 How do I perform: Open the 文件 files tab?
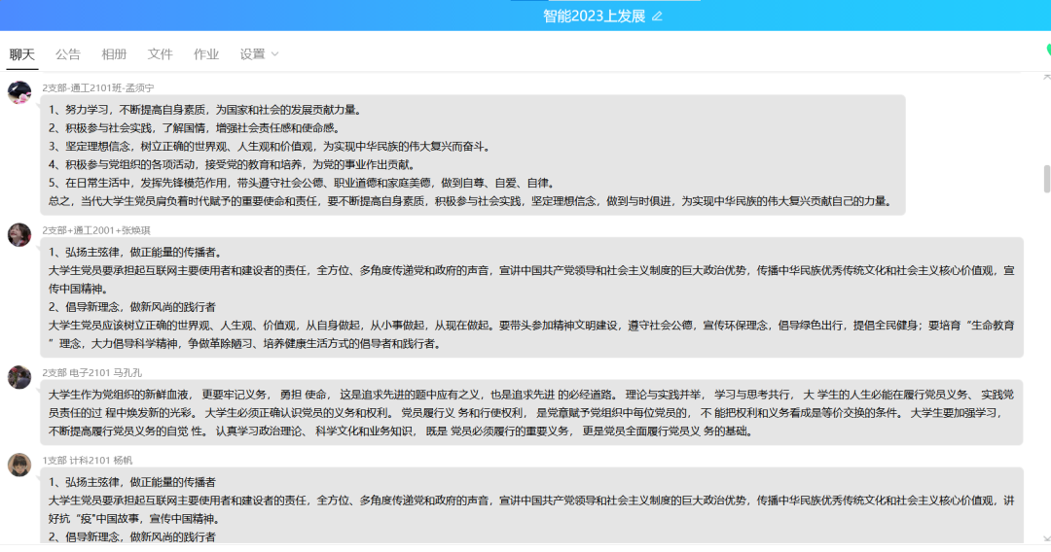pyautogui.click(x=160, y=54)
